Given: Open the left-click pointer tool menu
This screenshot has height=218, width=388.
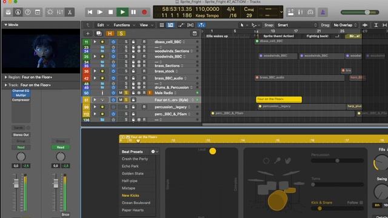Looking at the screenshot, I should coord(244,25).
